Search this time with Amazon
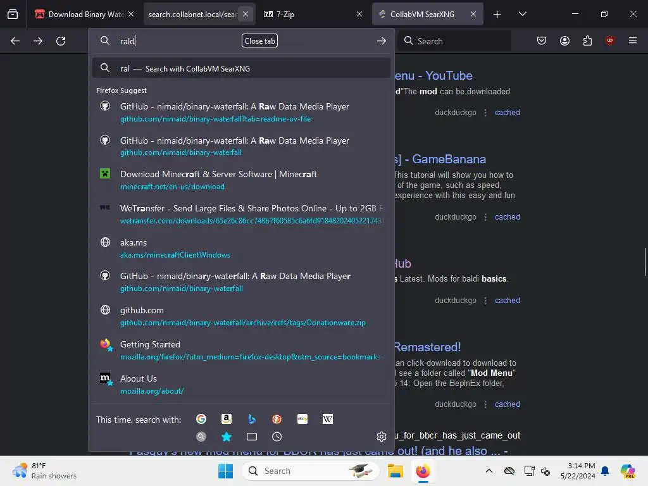The height and width of the screenshot is (486, 648). point(227,419)
